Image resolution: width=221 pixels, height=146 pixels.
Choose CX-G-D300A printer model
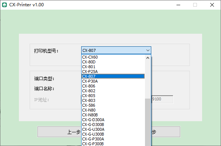113,120
